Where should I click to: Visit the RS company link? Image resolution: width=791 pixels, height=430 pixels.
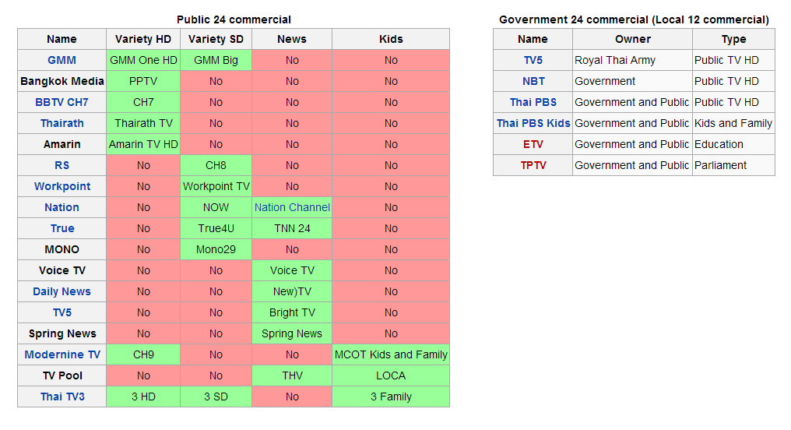(62, 165)
